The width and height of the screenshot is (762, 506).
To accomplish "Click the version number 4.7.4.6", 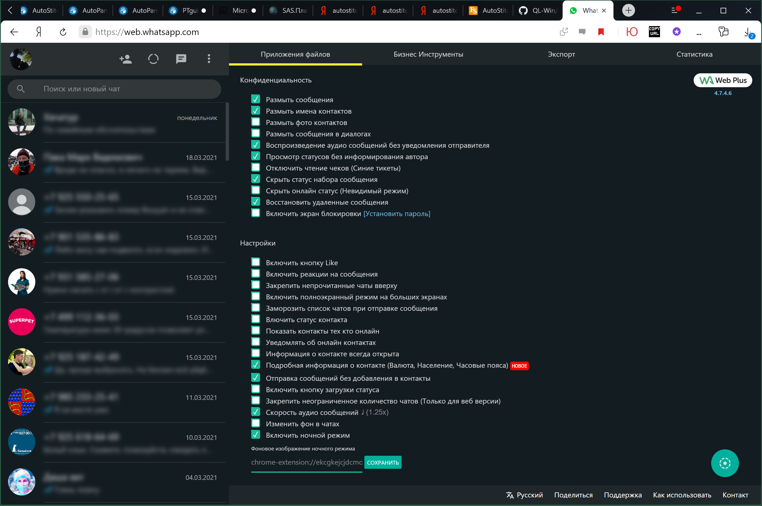I will pyautogui.click(x=723, y=93).
